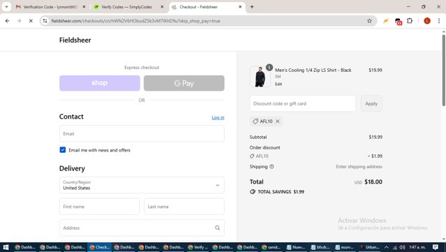
Task: Select the Checkout - Fieldsheer tab
Action: (207, 7)
